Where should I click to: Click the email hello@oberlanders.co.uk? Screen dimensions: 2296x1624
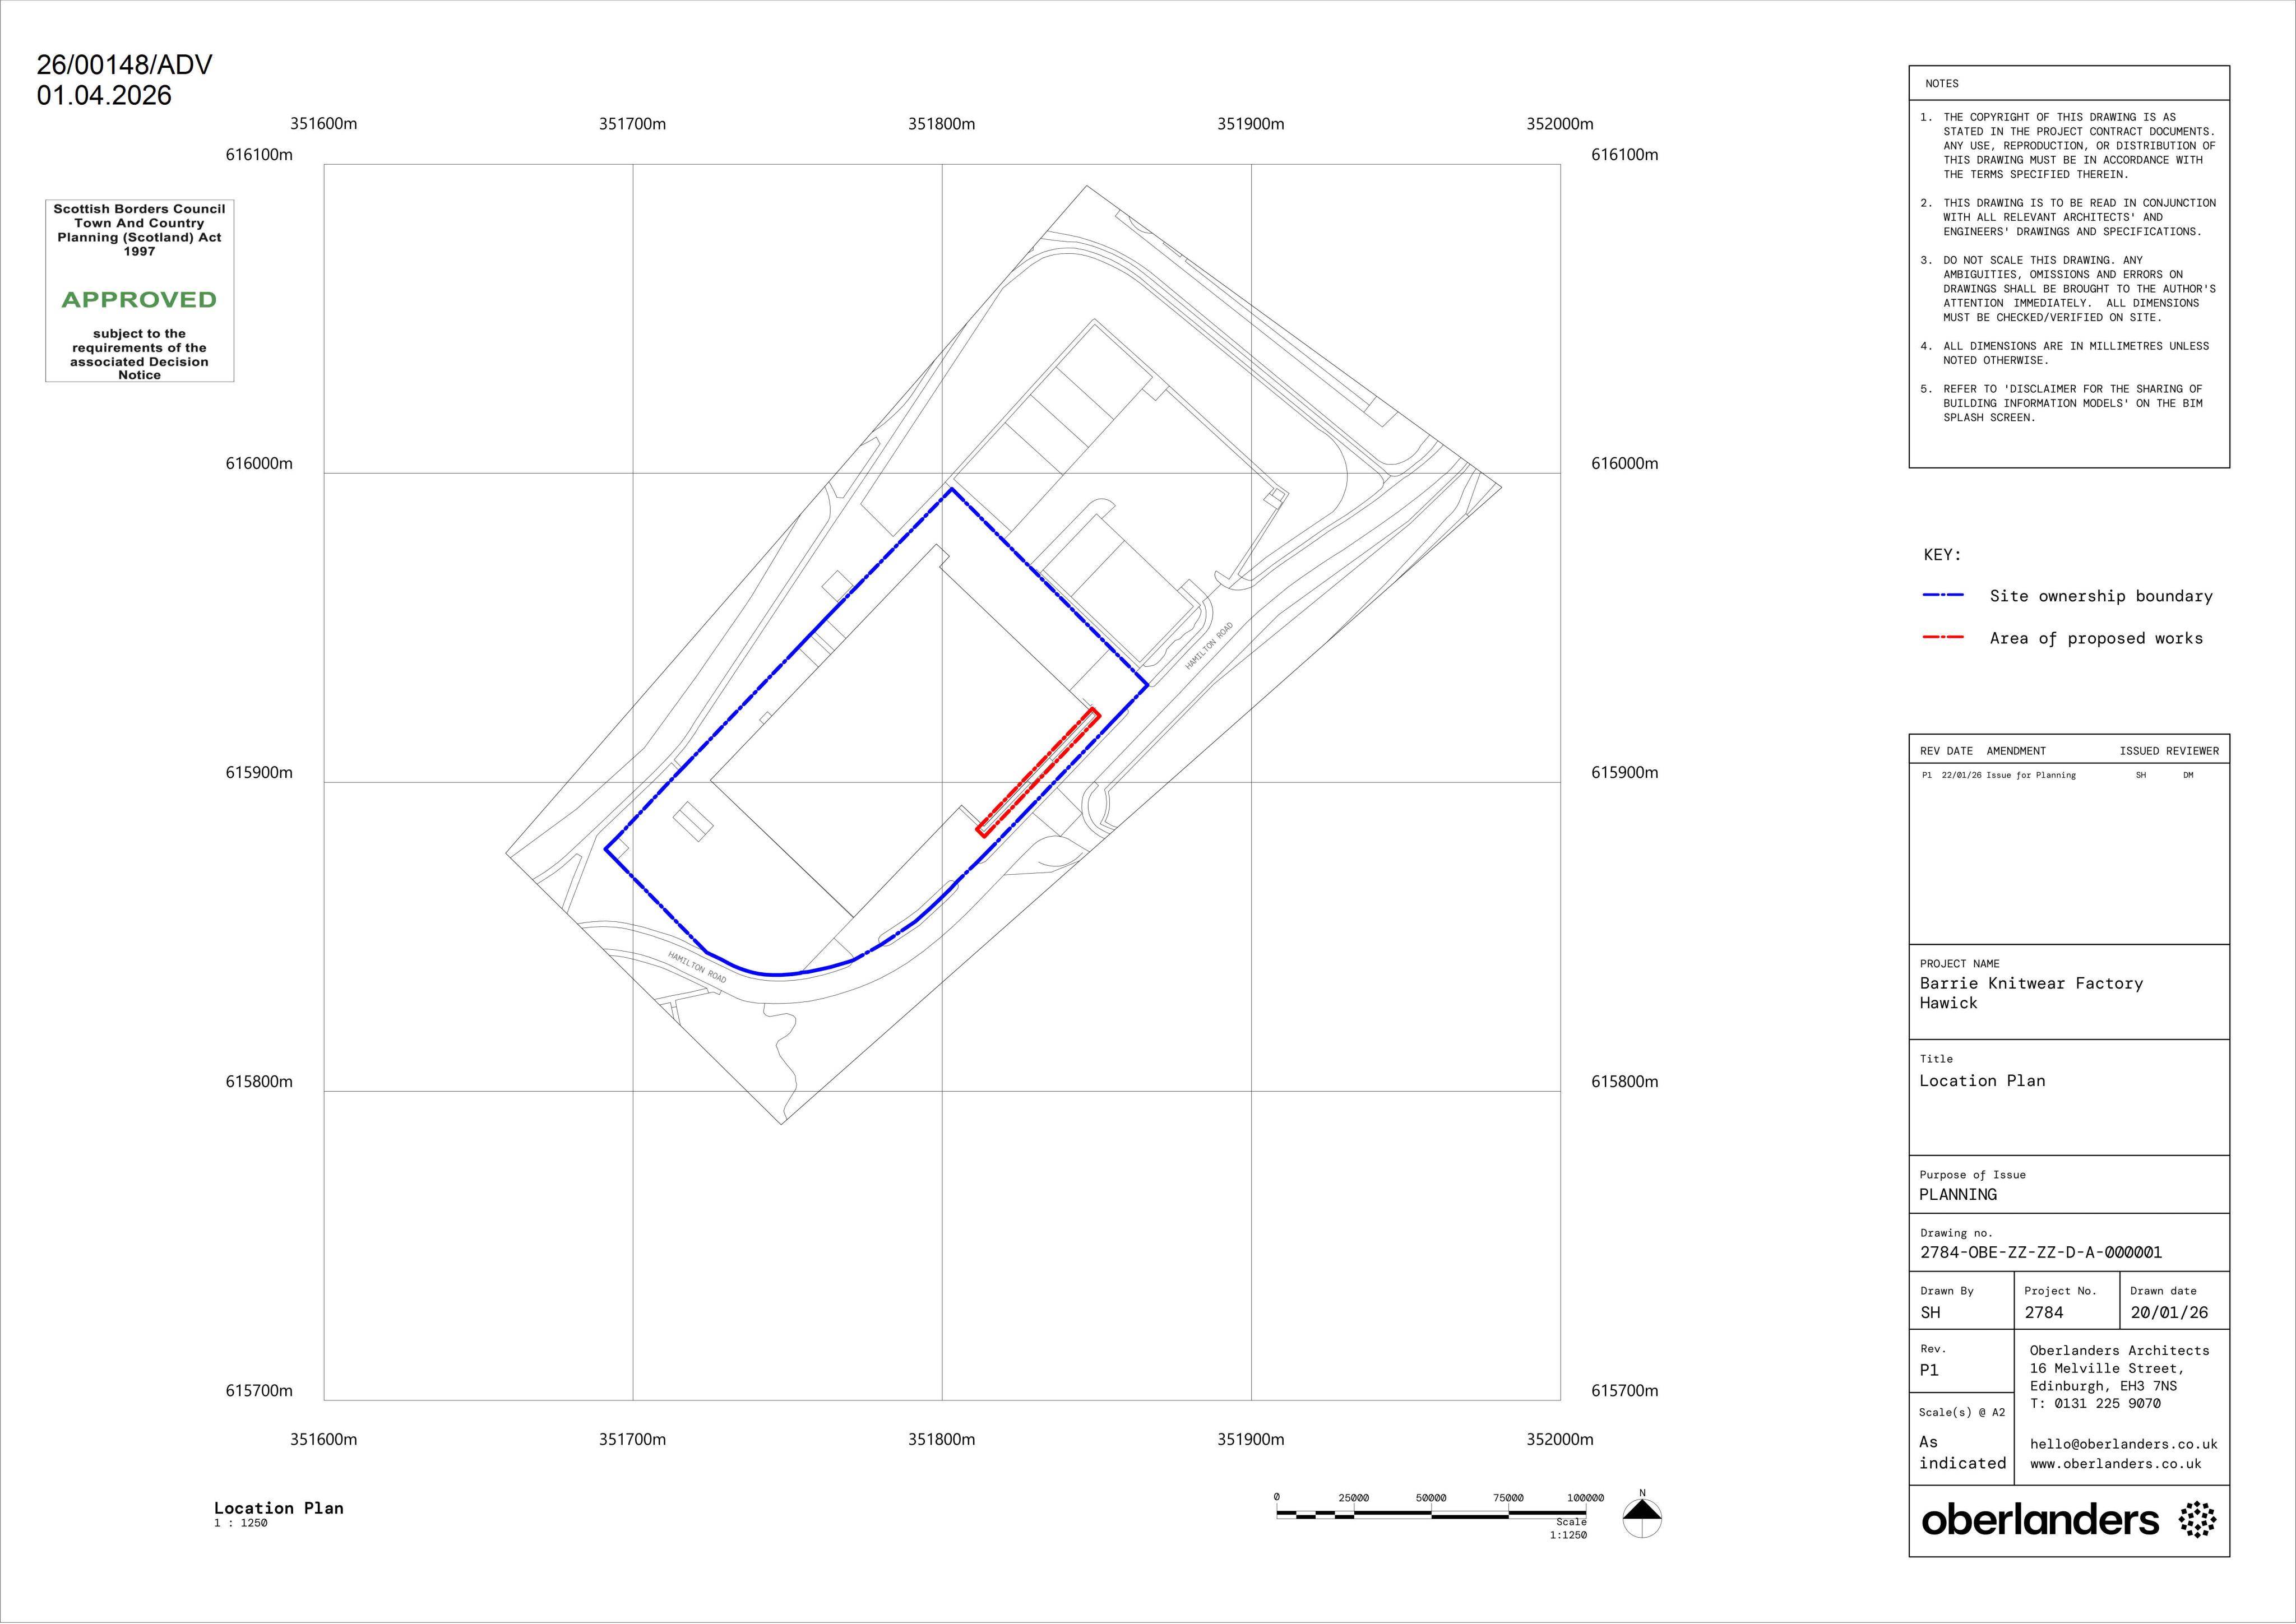tap(2123, 1444)
